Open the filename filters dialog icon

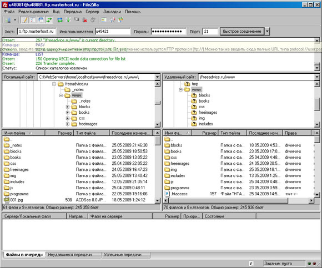coord(104,20)
